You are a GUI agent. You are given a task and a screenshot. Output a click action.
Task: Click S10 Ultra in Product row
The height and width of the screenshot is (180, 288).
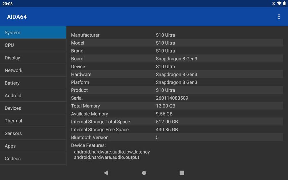click(165, 90)
